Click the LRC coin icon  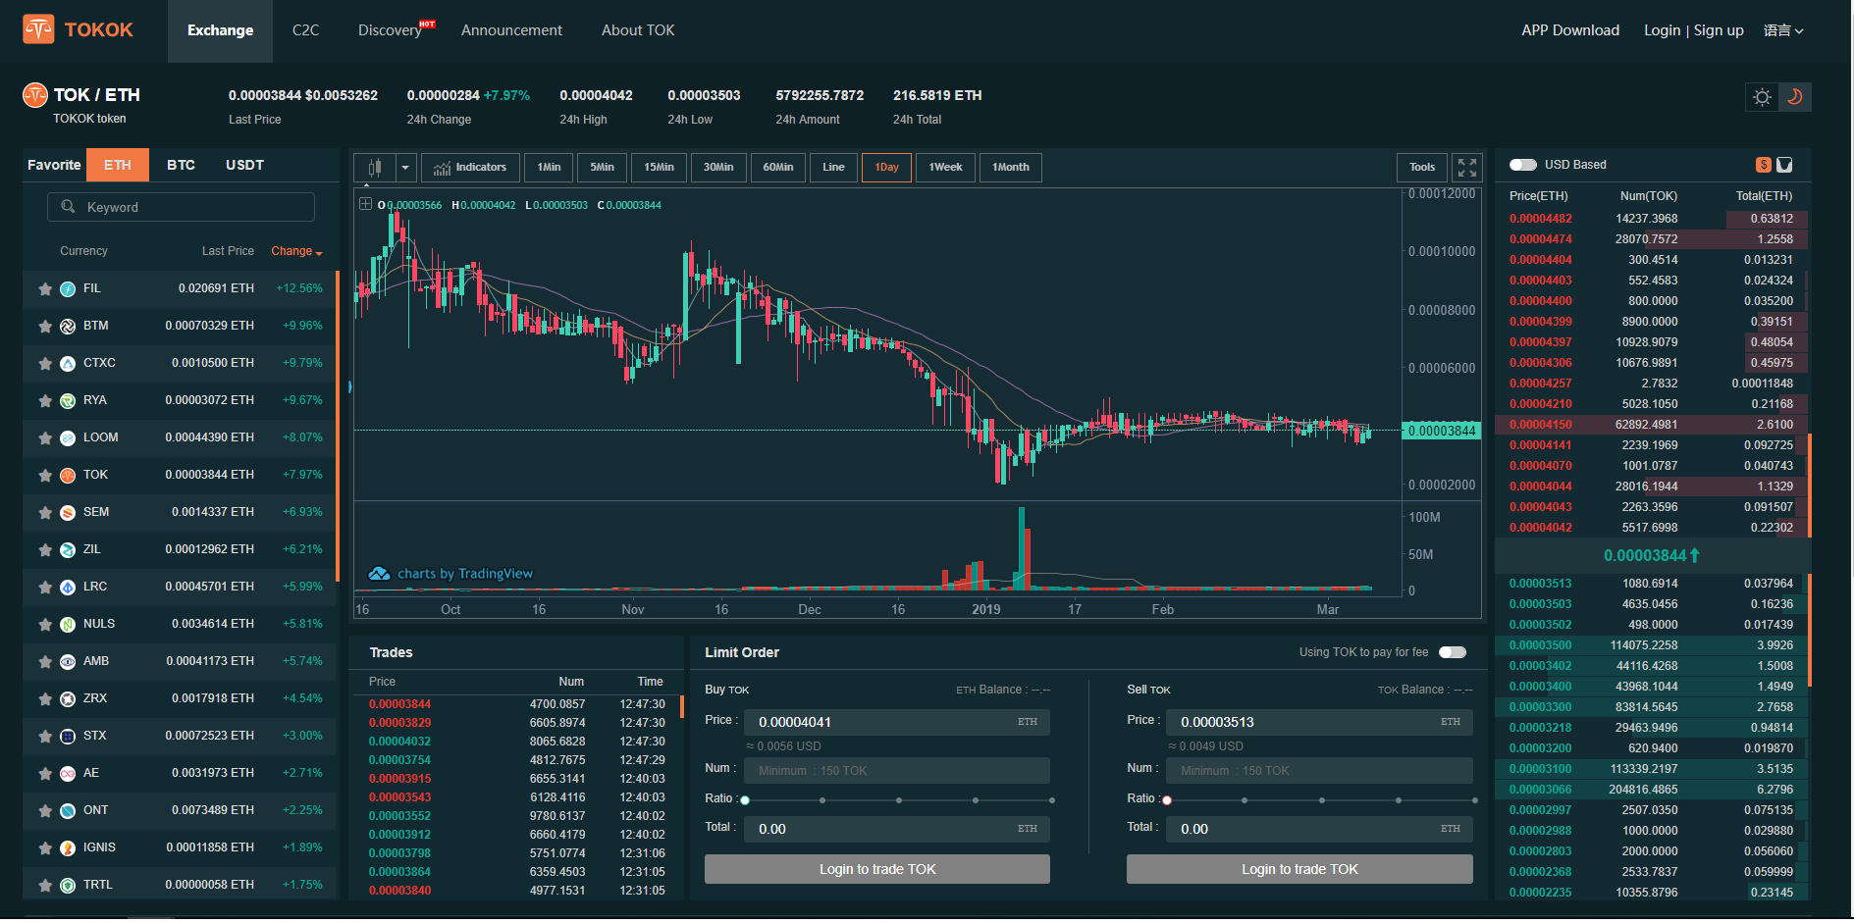(x=68, y=588)
